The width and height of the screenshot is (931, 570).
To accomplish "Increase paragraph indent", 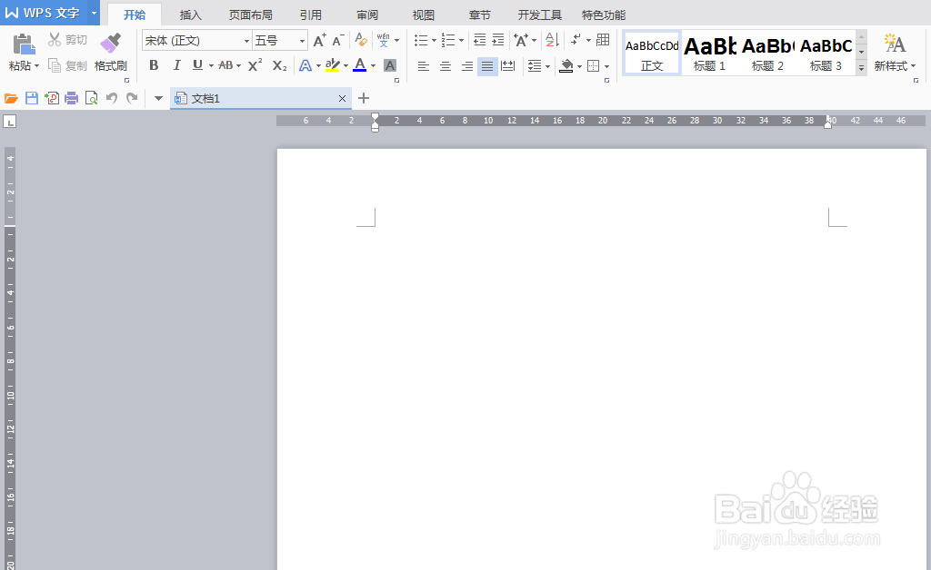I will tap(498, 40).
